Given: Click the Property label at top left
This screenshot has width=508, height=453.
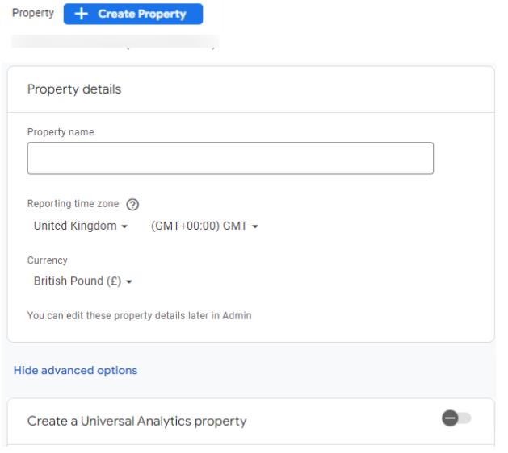Looking at the screenshot, I should (x=32, y=14).
